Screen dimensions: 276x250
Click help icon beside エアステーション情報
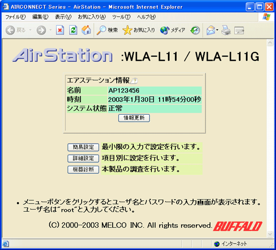click(x=134, y=81)
